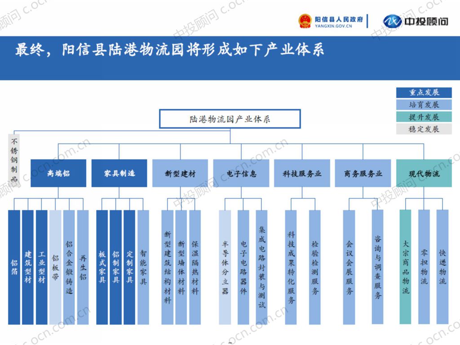Screen dimensions: 460x345
Task: Select the 家具制造 category box
Action: coord(119,173)
